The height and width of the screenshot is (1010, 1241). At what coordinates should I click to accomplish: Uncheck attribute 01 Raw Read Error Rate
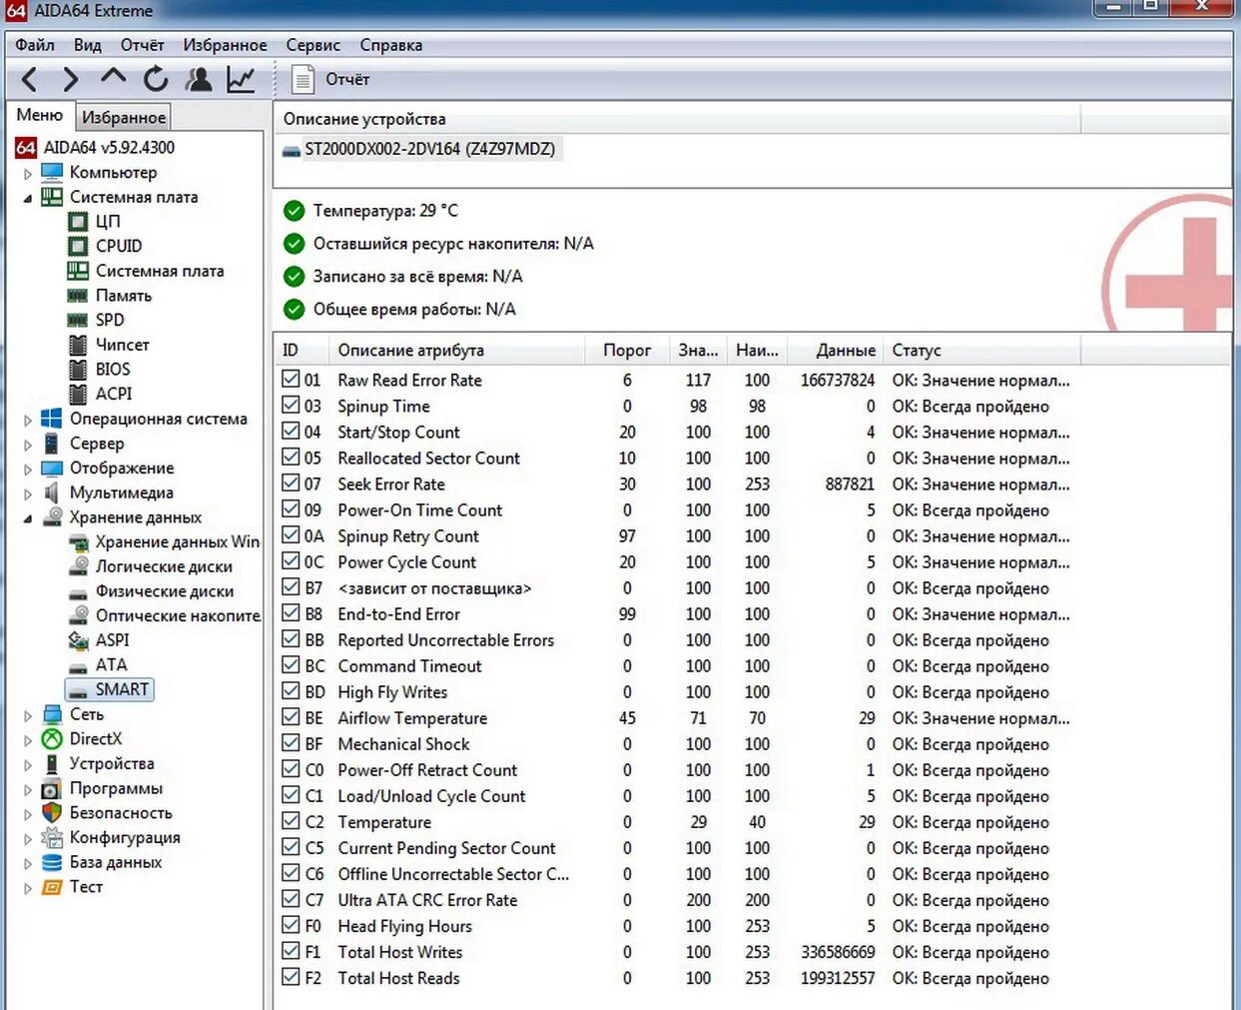[x=291, y=379]
